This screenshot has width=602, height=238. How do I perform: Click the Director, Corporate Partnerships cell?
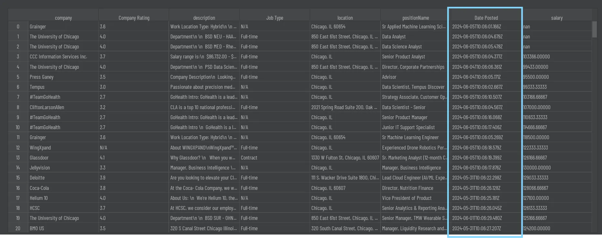pos(415,67)
